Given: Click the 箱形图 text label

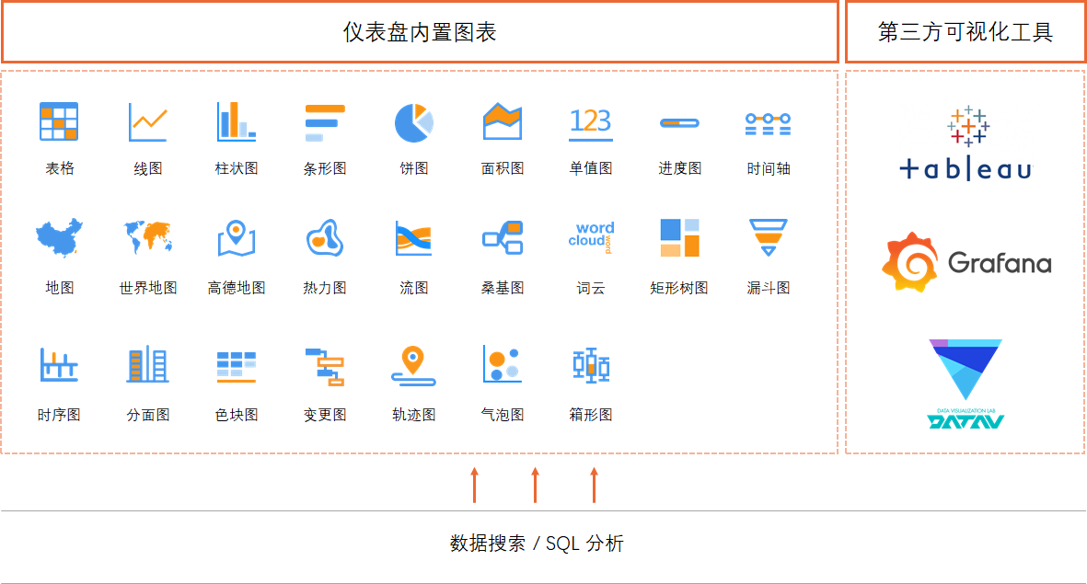Looking at the screenshot, I should click(x=591, y=415).
